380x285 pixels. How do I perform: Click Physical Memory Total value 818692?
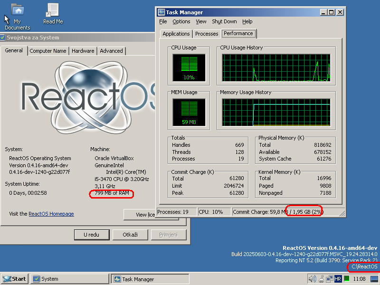[323, 145]
